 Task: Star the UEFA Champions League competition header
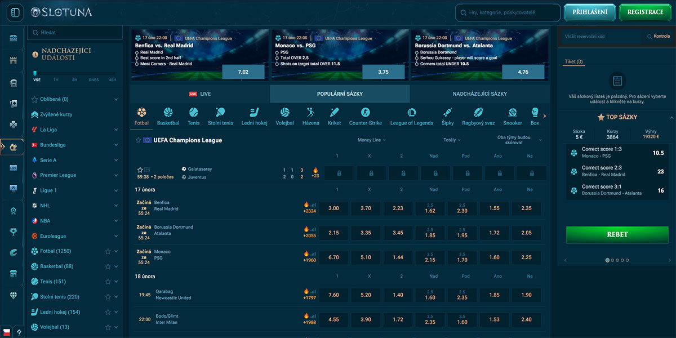[137, 140]
